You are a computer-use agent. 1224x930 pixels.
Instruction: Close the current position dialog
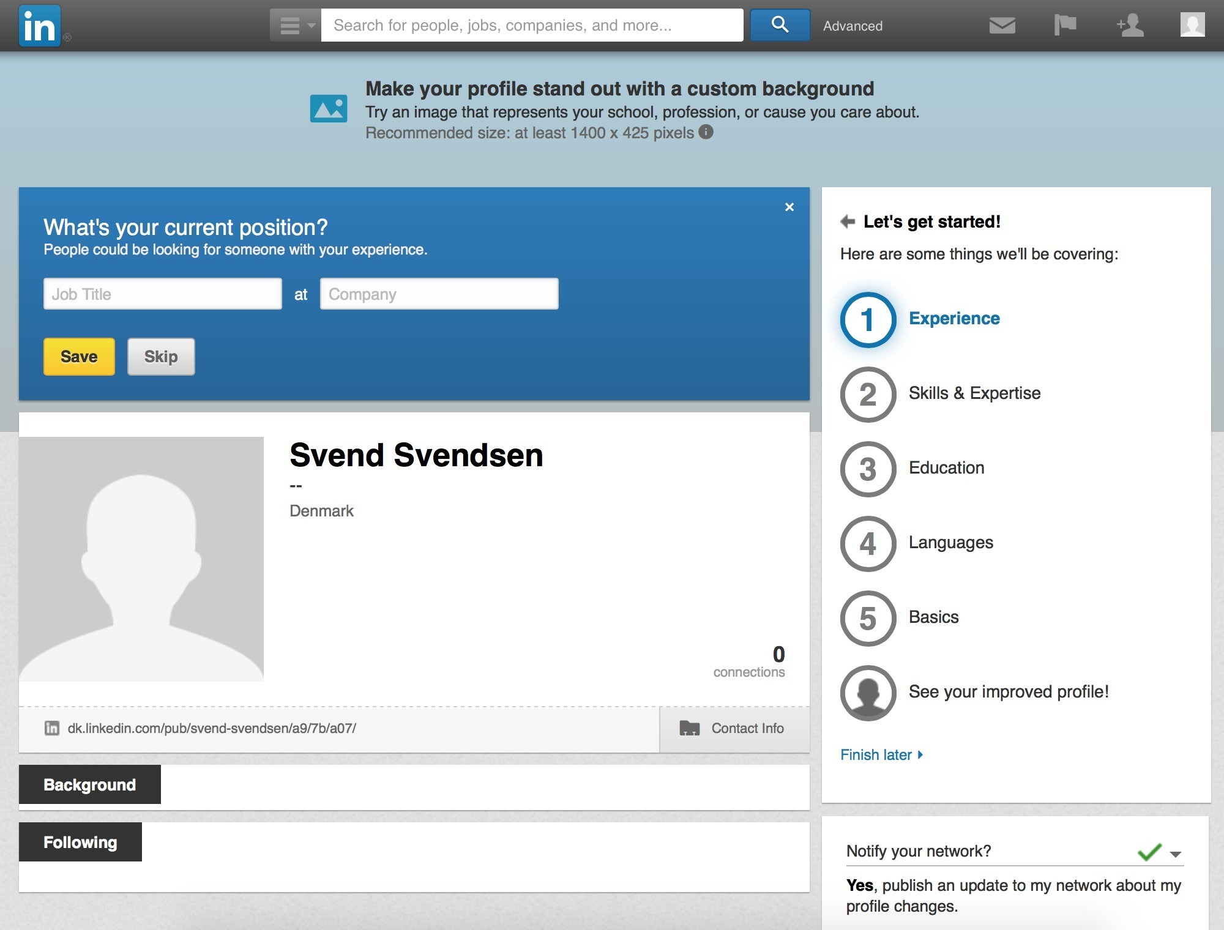pyautogui.click(x=788, y=207)
